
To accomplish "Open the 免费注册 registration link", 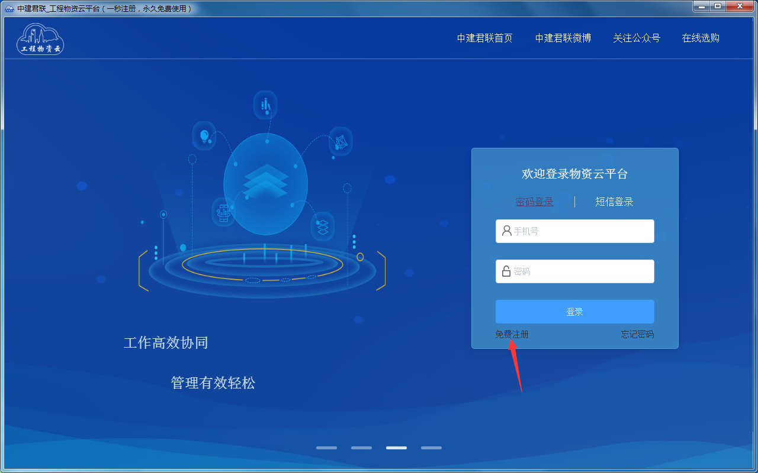I will 512,334.
